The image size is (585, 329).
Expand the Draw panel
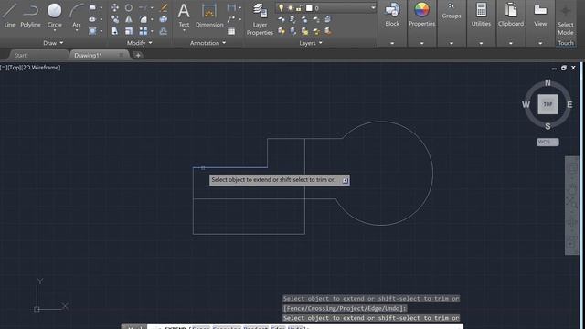coord(53,43)
